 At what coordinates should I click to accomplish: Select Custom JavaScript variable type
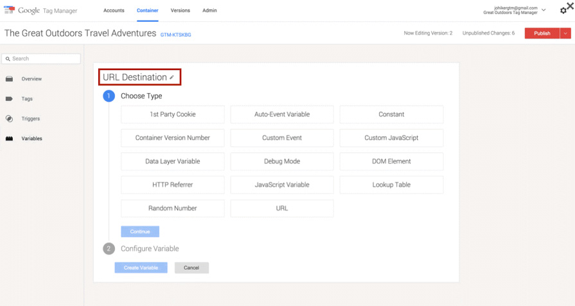391,138
